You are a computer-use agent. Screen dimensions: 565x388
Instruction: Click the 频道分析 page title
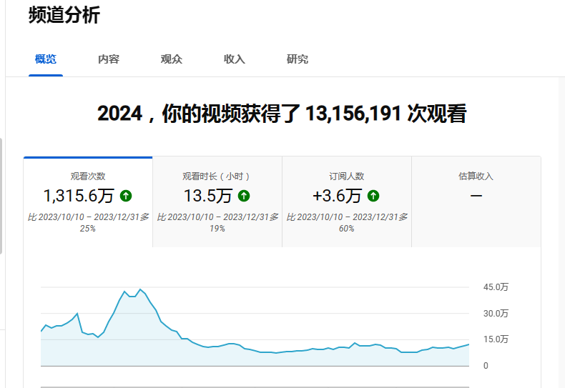pyautogui.click(x=64, y=15)
